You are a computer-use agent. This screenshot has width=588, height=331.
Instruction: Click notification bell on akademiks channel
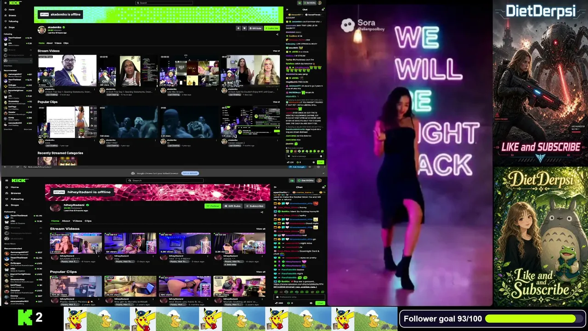(238, 28)
